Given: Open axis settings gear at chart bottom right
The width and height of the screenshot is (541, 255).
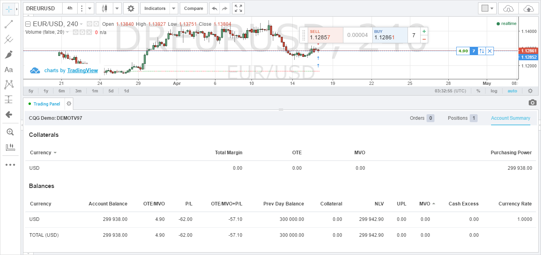Looking at the screenshot, I should click(530, 91).
